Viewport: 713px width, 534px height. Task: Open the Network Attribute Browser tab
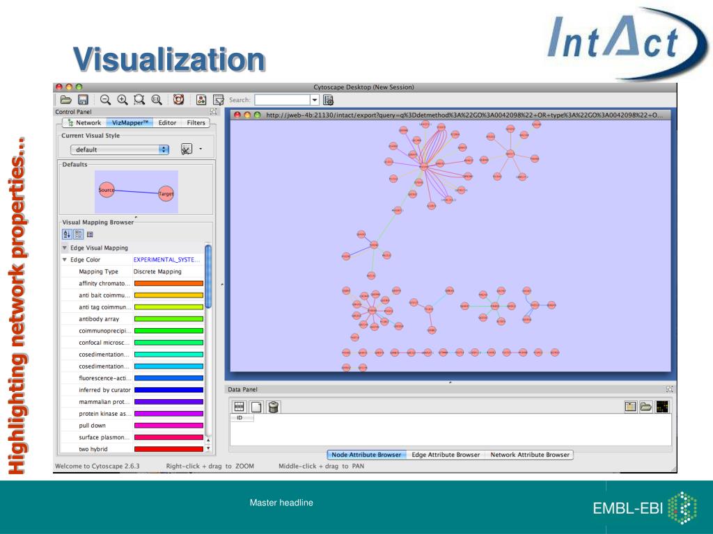tap(530, 455)
